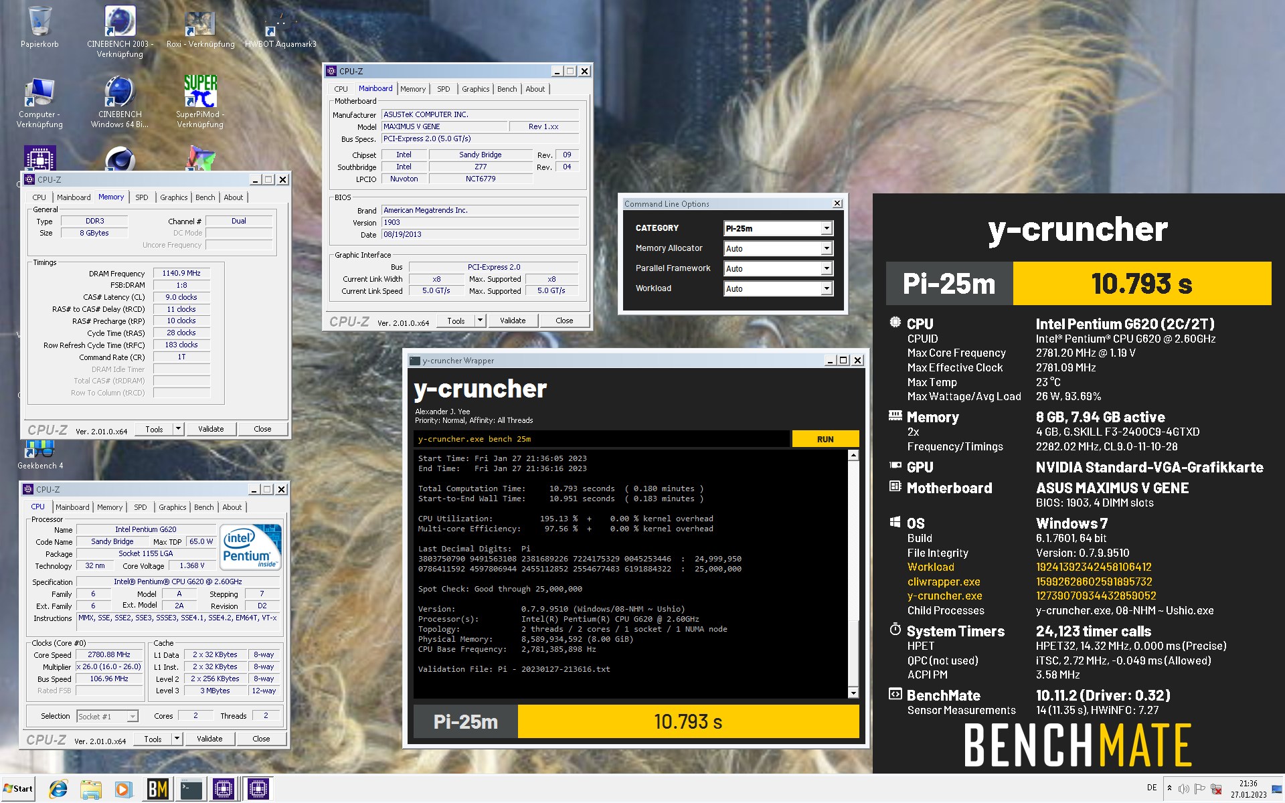The height and width of the screenshot is (803, 1285).
Task: Open Roxi - Verknüpfung desktop shortcut
Action: click(200, 28)
